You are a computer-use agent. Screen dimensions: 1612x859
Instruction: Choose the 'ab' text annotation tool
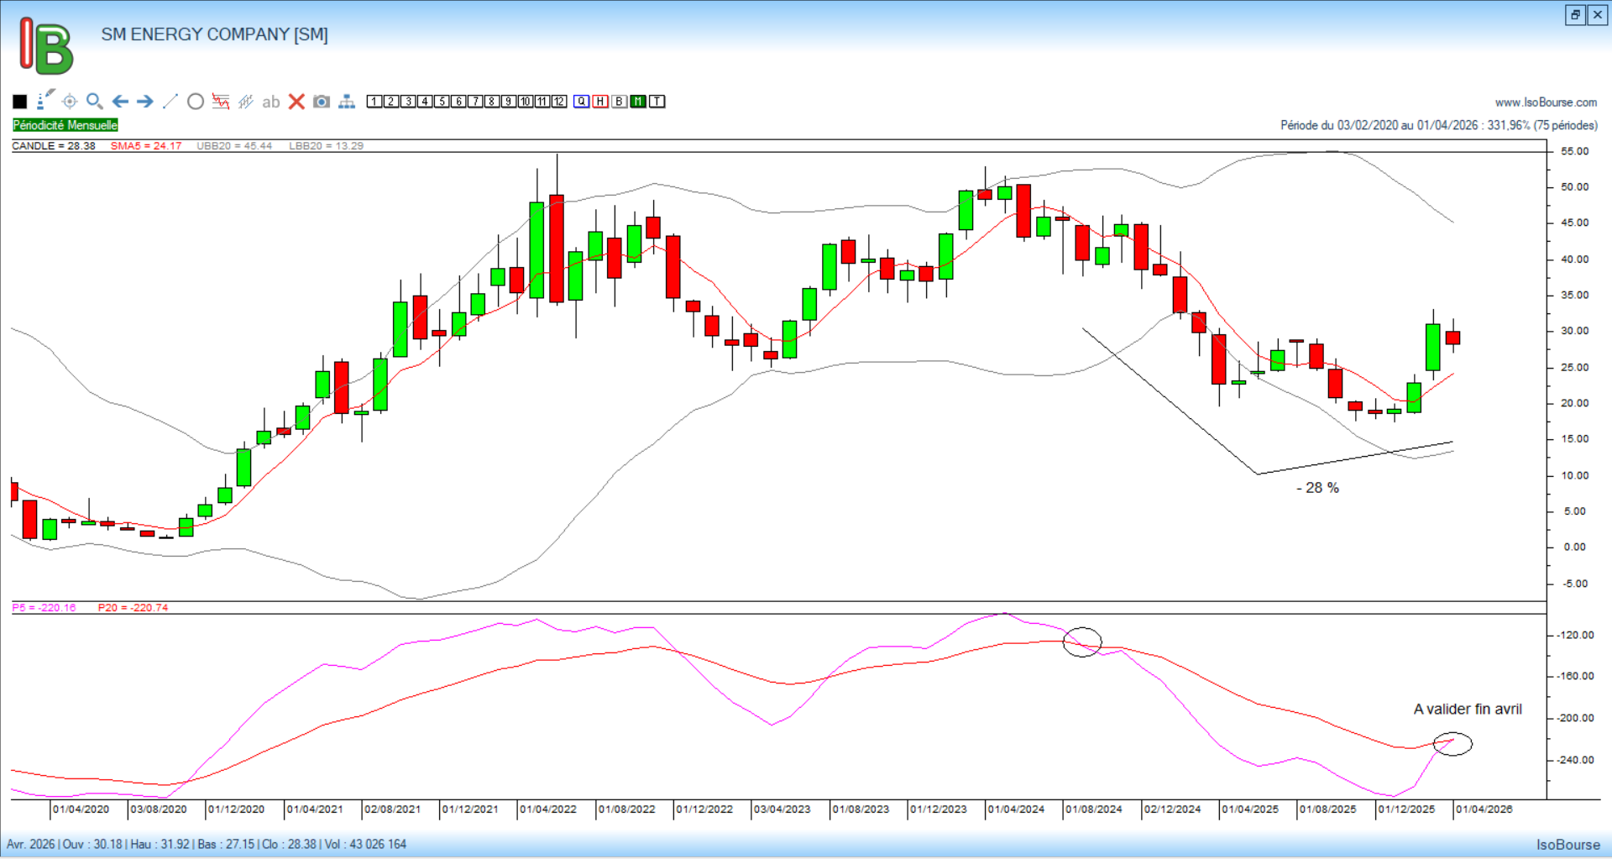[270, 102]
